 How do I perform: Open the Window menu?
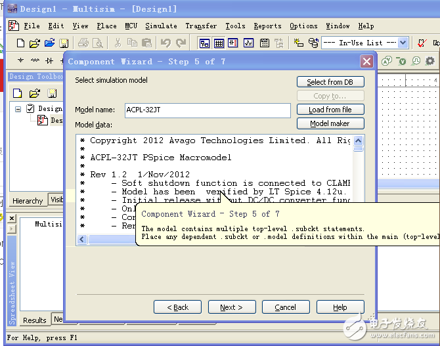pyautogui.click(x=338, y=26)
